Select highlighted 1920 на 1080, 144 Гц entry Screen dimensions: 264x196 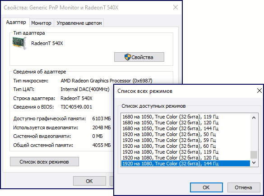click(x=185, y=164)
